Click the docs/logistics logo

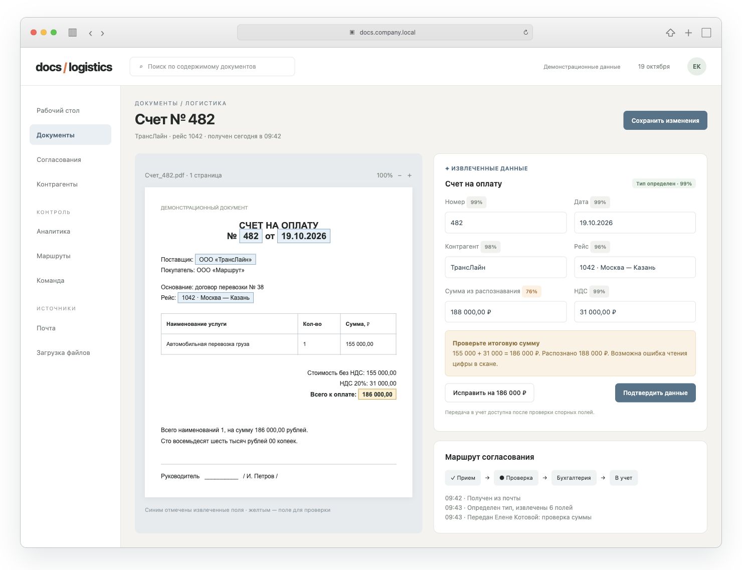[x=74, y=67]
